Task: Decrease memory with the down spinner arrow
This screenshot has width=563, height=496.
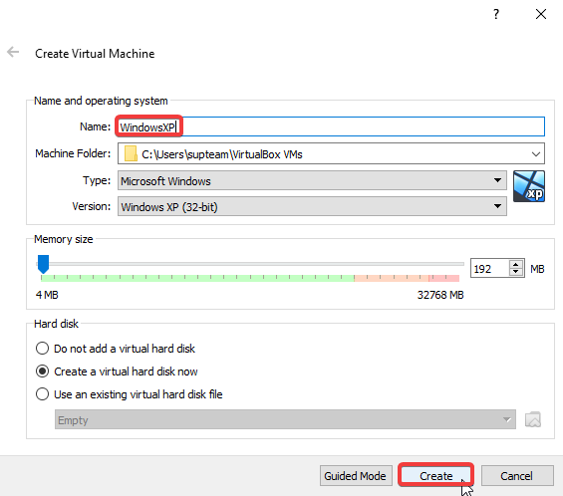Action: pyautogui.click(x=516, y=272)
